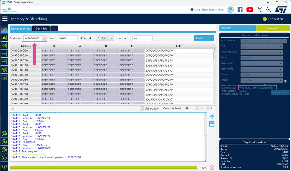
Task: Open the hamburger main menu
Action: 5,19
